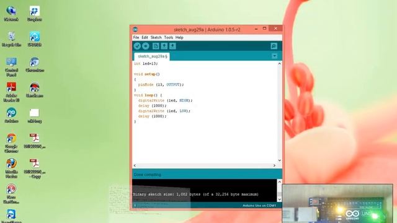Click the first delay (1000) line
Image resolution: width=397 pixels, height=223 pixels.
(153, 106)
